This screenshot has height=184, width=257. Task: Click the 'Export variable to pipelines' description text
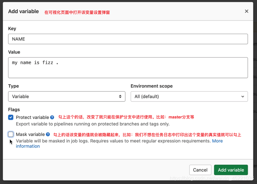pos(93,124)
